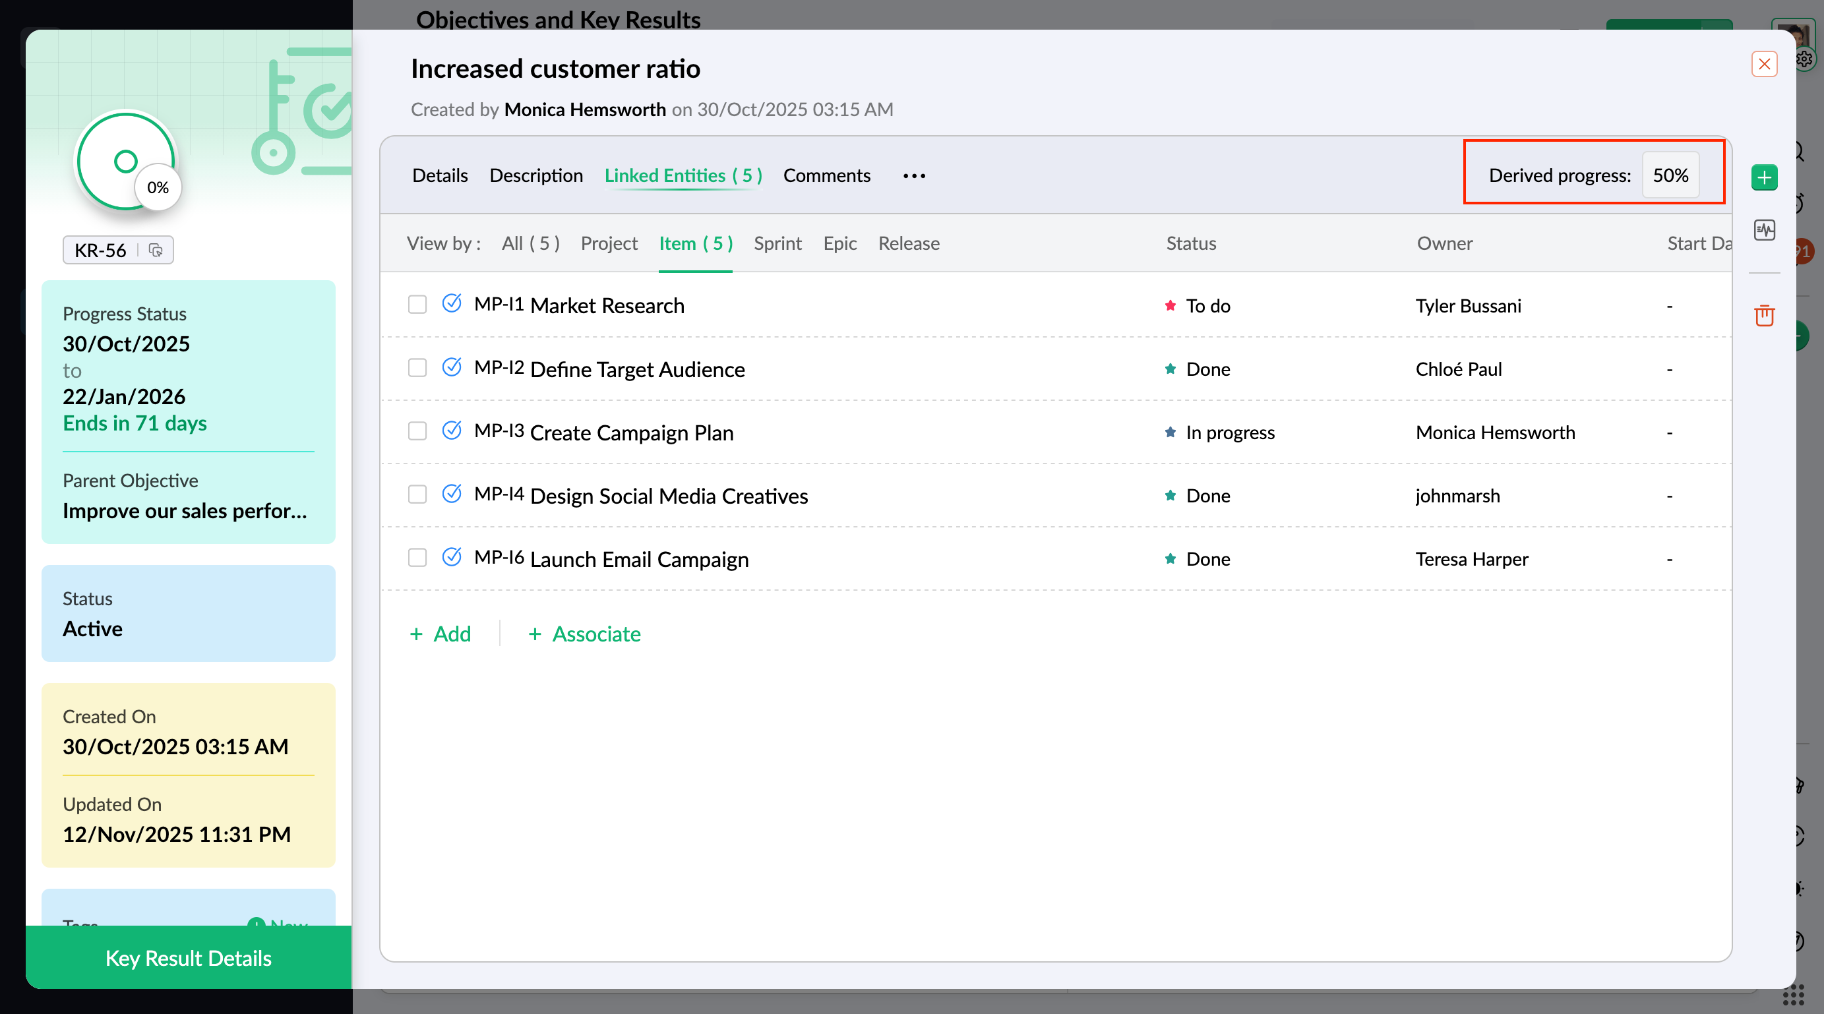
Task: Open the three-dot more tabs menu
Action: coord(914,175)
